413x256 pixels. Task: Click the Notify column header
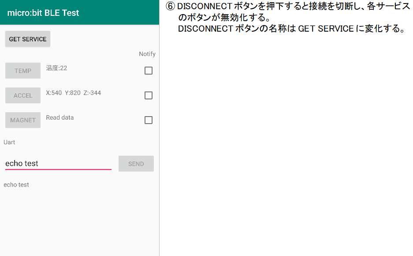[147, 54]
